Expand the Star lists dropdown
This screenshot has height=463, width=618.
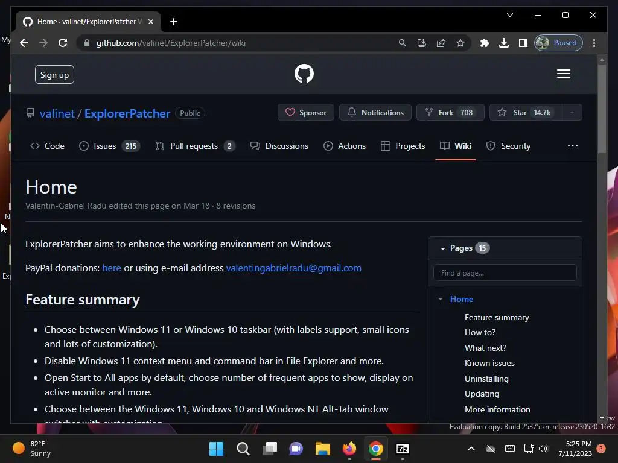tap(572, 112)
